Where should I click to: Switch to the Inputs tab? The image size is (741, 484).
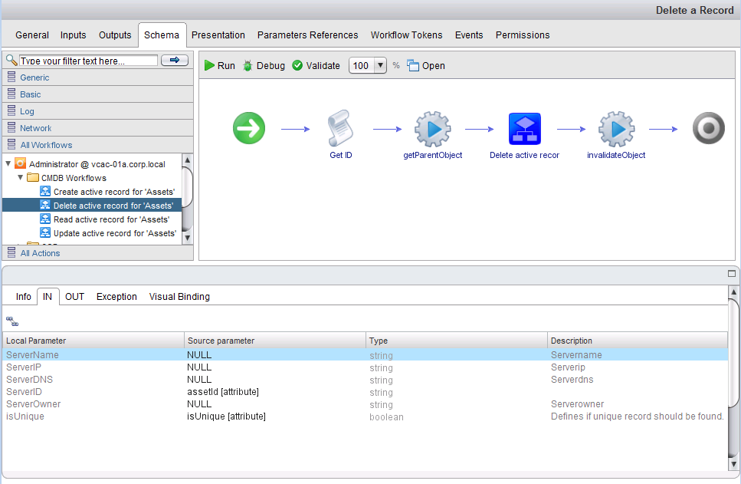[74, 35]
